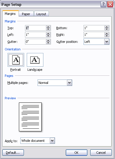The image size is (115, 159).
Task: Open the Apply to dropdown
Action: 52,141
